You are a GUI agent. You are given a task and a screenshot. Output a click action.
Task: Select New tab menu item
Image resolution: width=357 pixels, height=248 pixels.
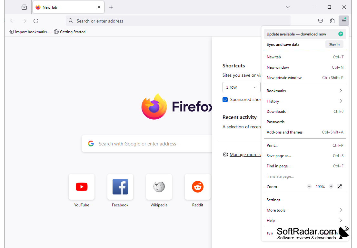point(305,57)
